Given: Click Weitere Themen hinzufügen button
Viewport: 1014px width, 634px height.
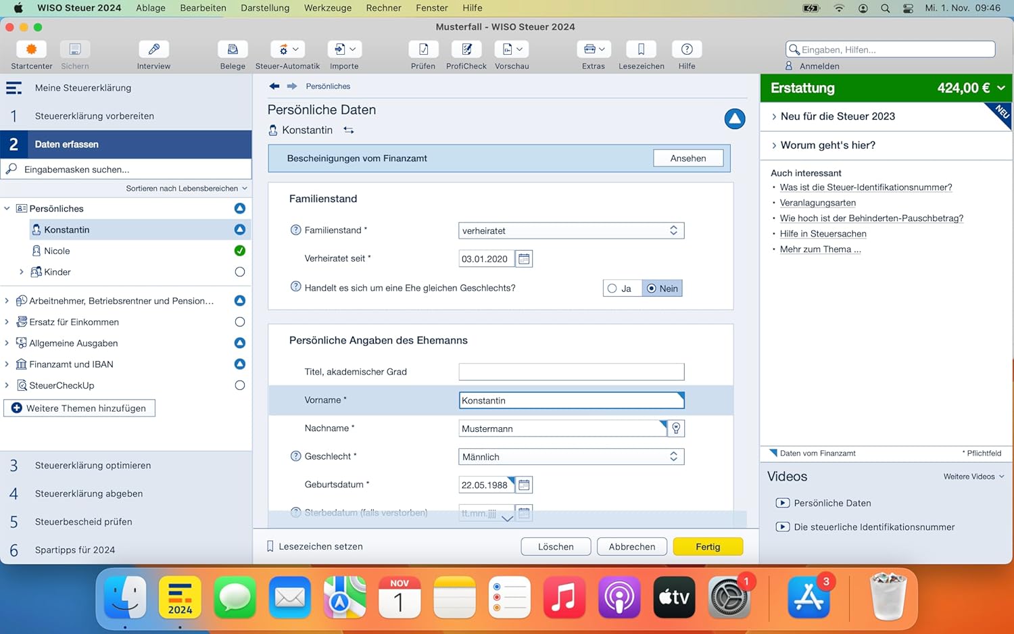Looking at the screenshot, I should point(79,408).
